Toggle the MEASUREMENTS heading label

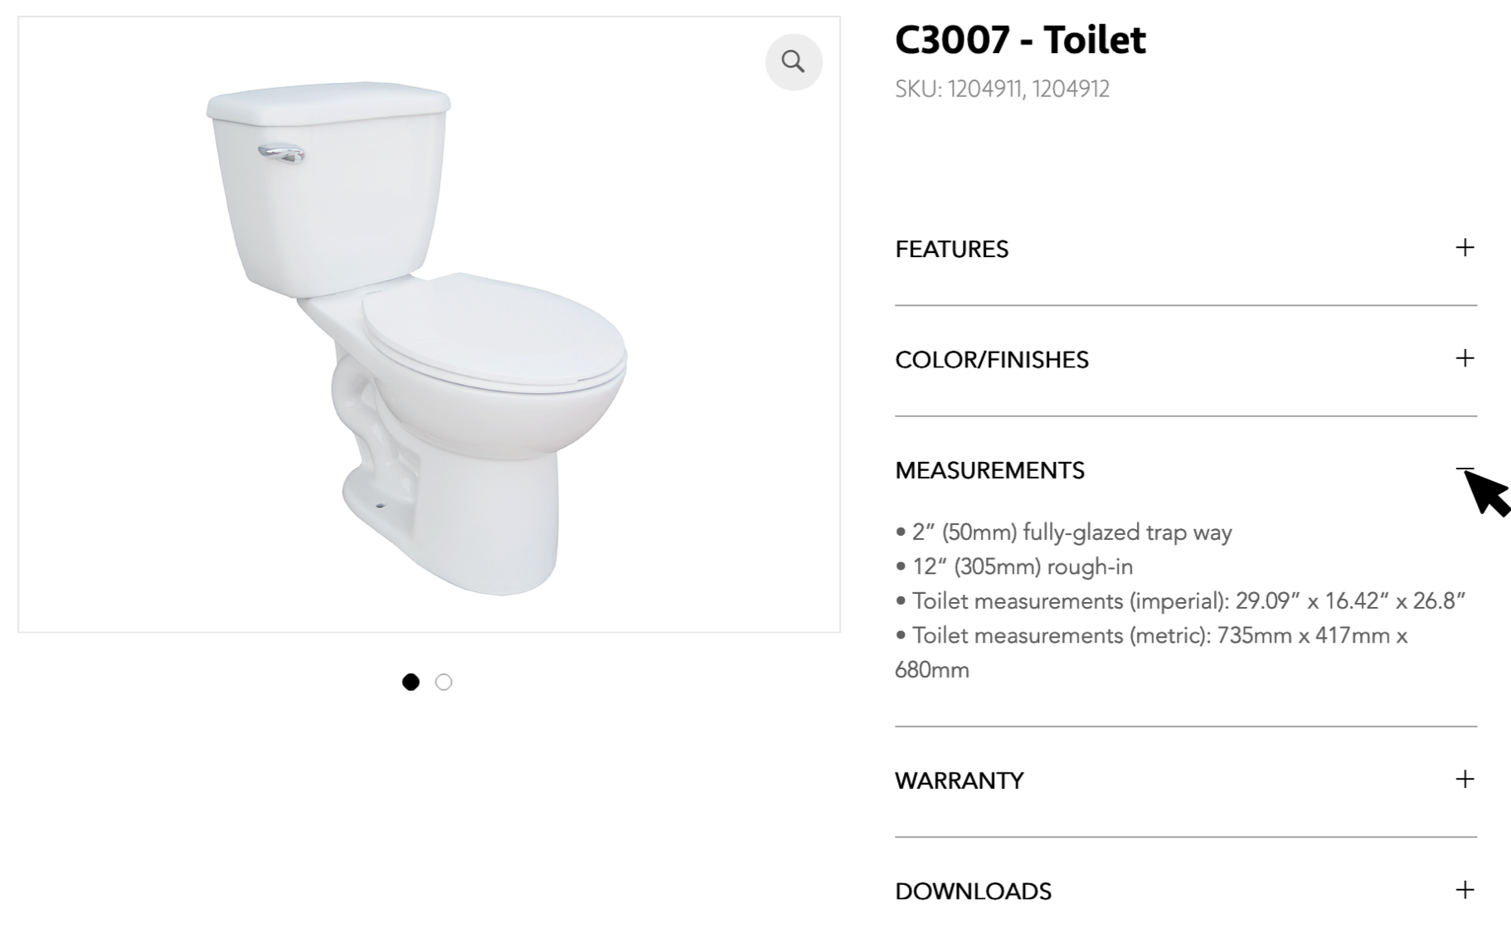coord(989,470)
